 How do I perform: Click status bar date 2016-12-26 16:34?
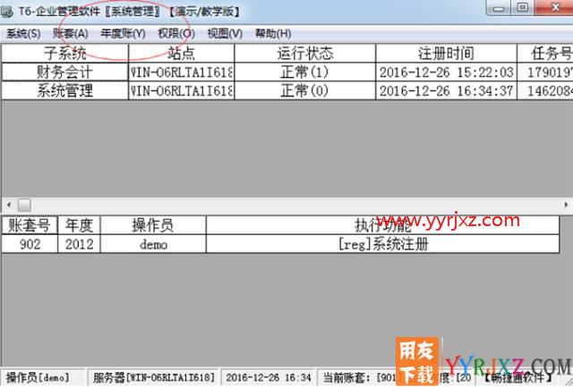pos(269,377)
